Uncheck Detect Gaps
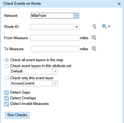Image resolution: width=124 pixels, height=123 pixels. click(x=6, y=93)
